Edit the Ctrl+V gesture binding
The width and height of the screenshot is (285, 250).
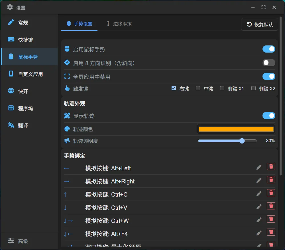[259, 207]
